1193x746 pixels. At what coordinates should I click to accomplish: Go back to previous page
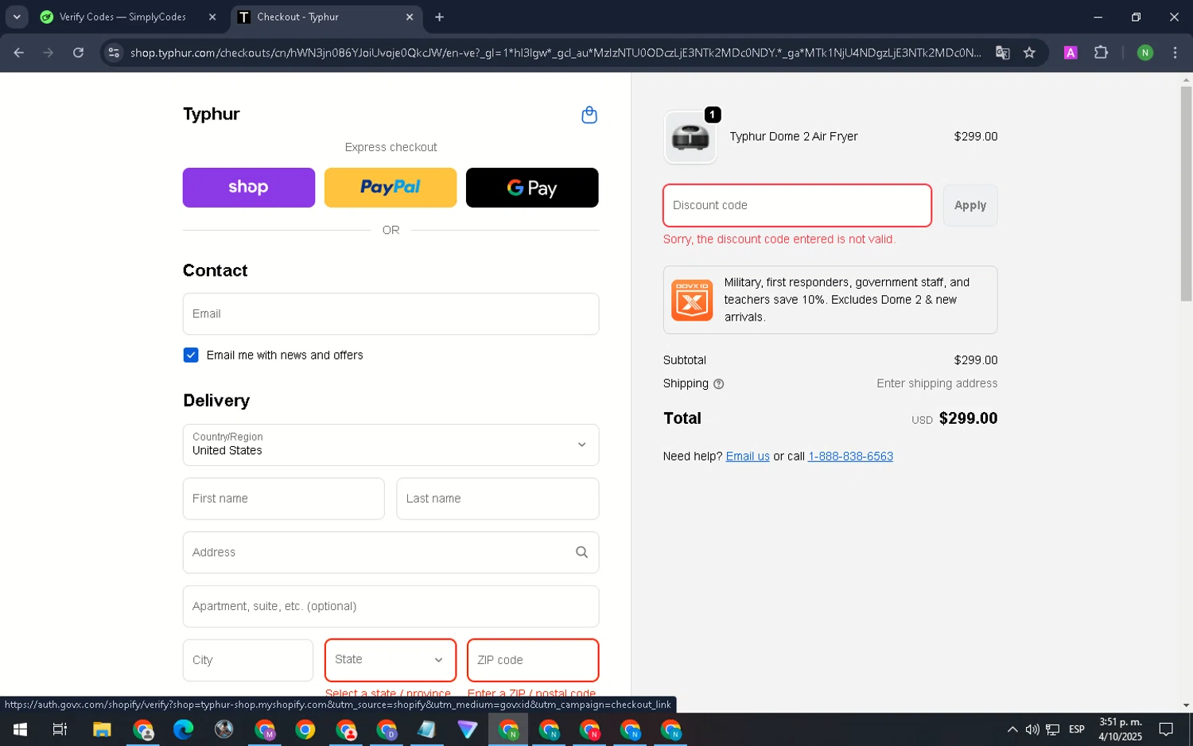point(19,52)
